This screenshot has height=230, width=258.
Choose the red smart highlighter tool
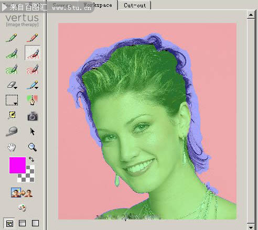click(x=33, y=53)
